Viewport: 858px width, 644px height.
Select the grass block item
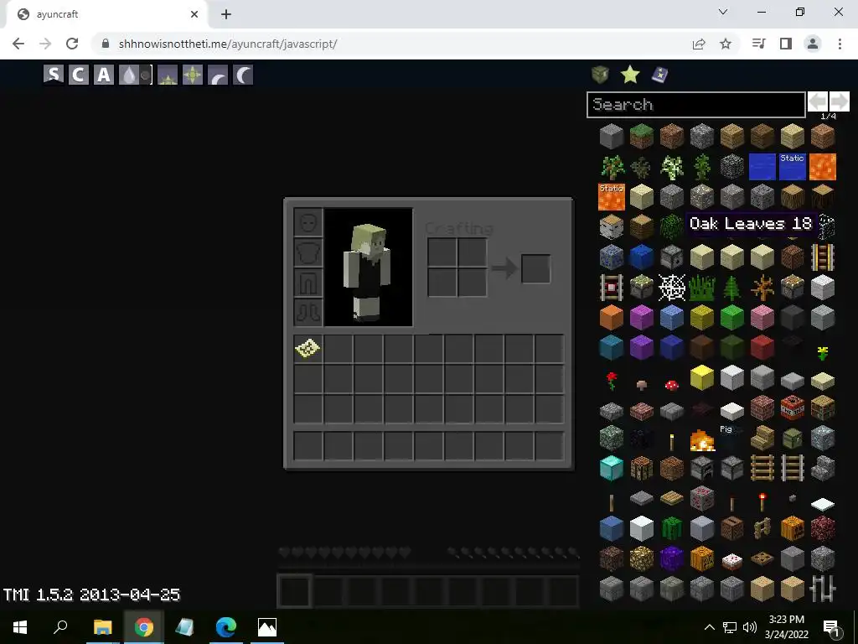click(x=641, y=137)
